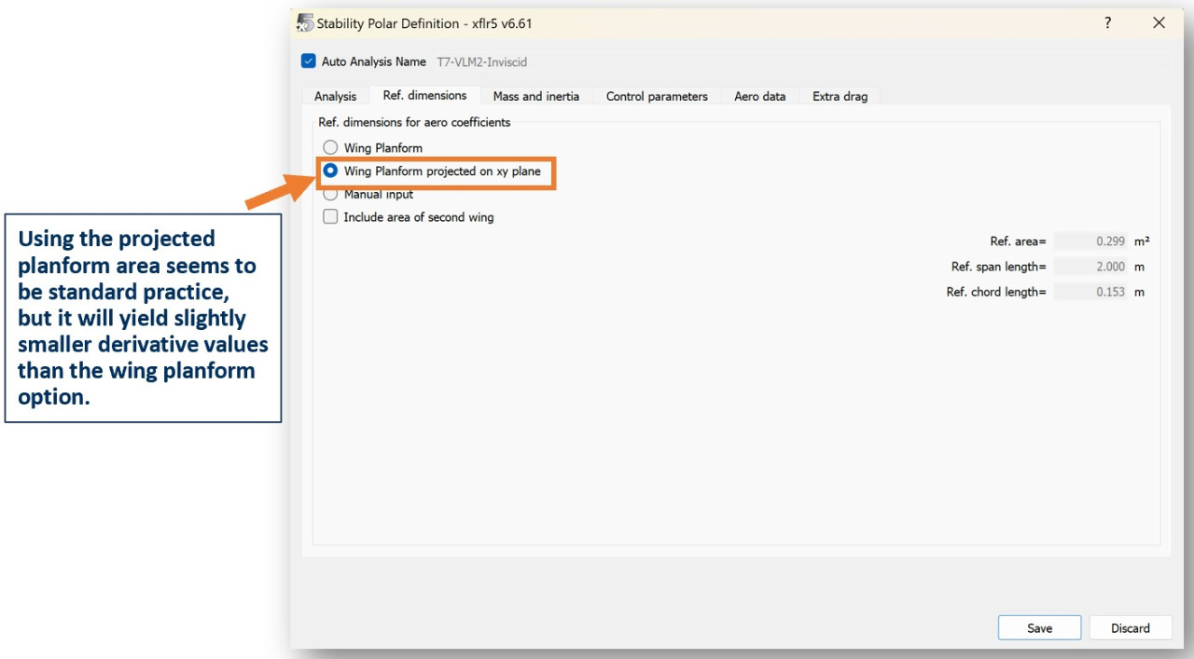Select the Manual input radio option
Screen dimensions: 1194x659
330,195
